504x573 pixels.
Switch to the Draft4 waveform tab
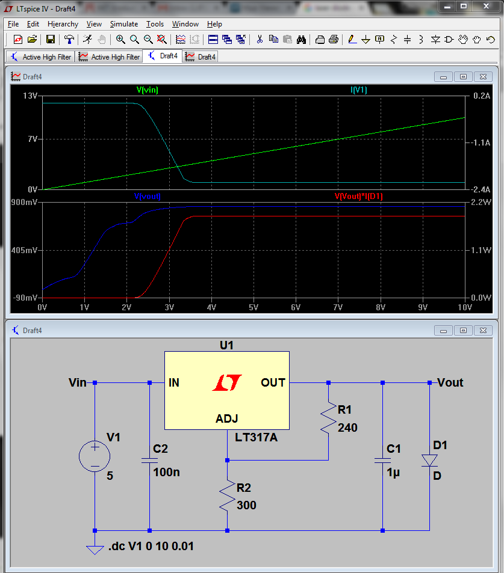200,57
